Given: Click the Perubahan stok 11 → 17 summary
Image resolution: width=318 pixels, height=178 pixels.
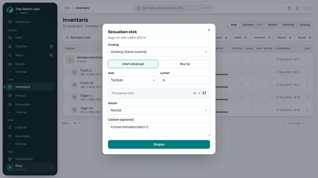Looking at the screenshot, I should tap(159, 93).
